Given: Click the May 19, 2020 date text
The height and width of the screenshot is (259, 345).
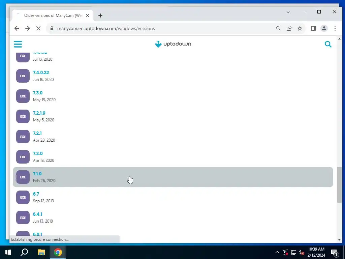Looking at the screenshot, I should click(x=44, y=100).
